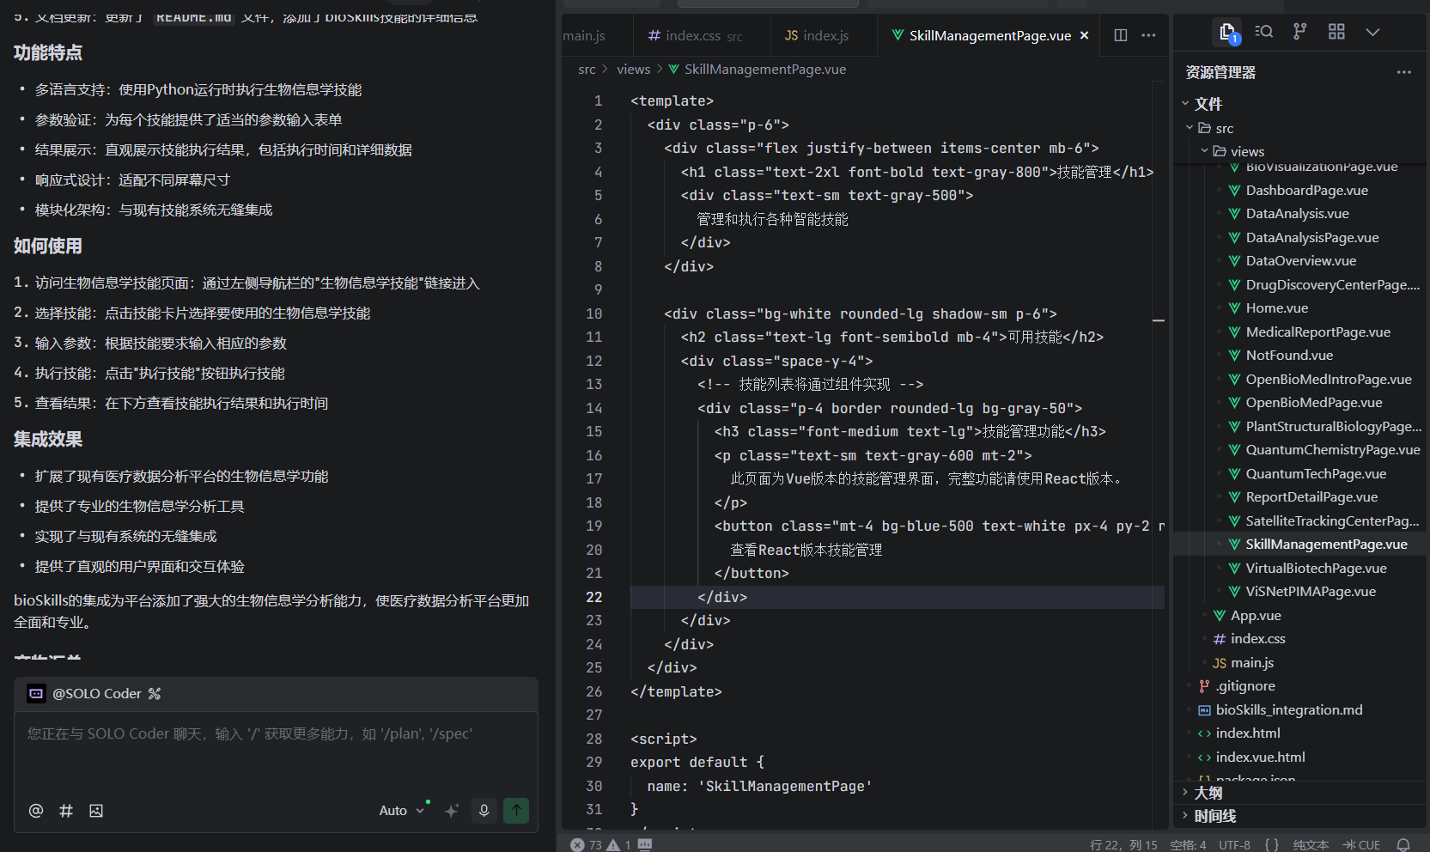Open index.css in the file tree
1430x852 pixels.
pyautogui.click(x=1257, y=639)
